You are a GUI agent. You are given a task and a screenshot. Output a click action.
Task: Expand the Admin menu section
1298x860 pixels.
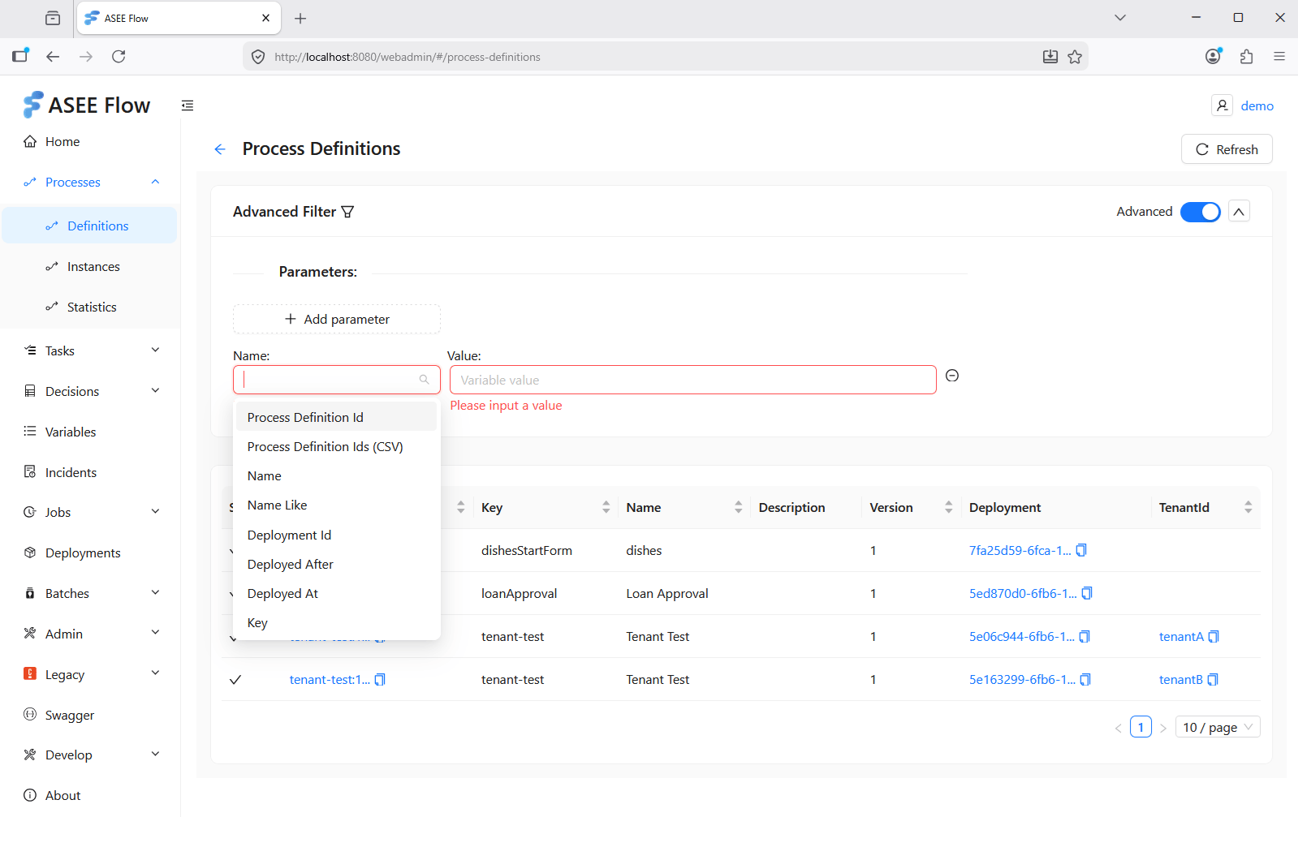[x=156, y=634]
